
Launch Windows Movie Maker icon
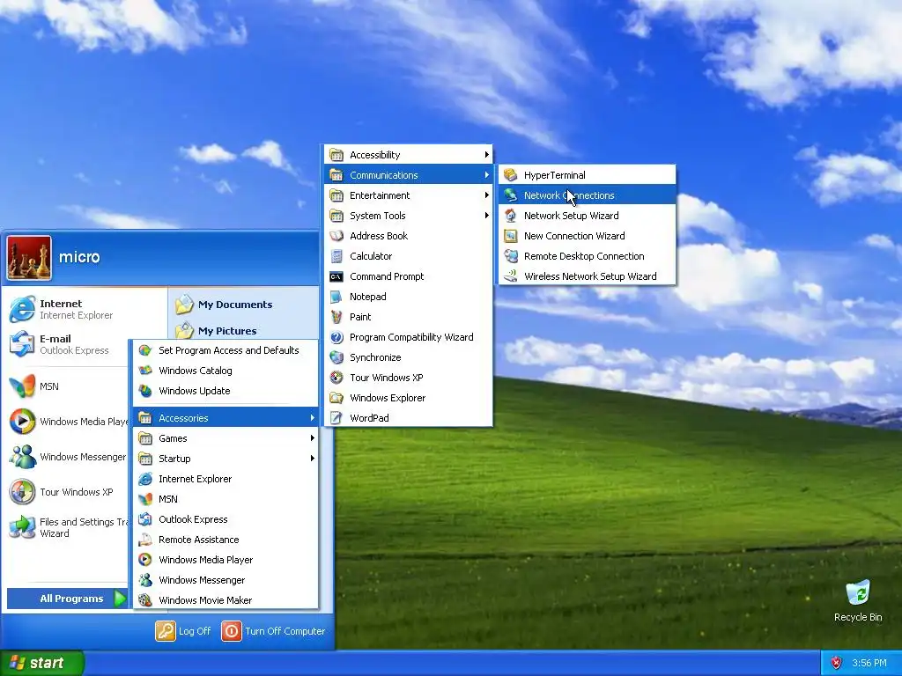(x=145, y=600)
